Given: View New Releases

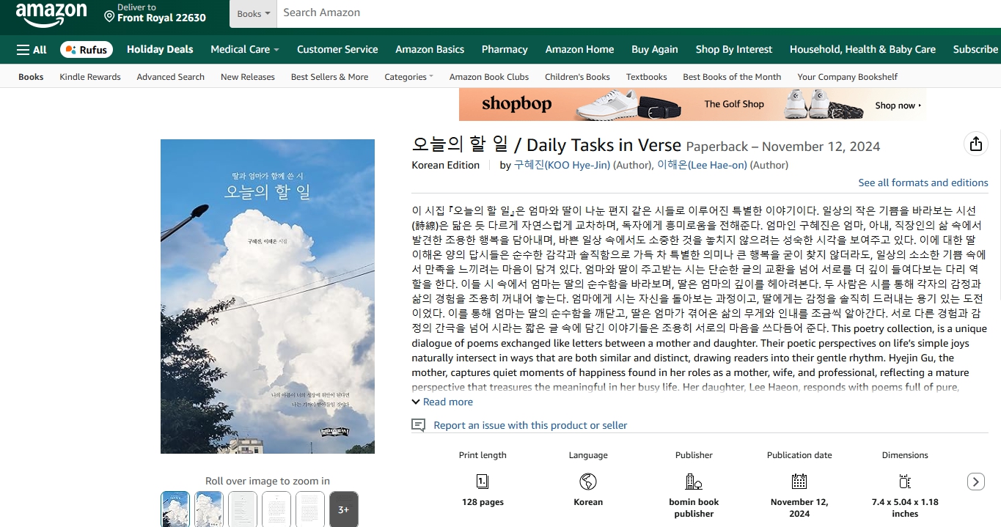Looking at the screenshot, I should [248, 77].
